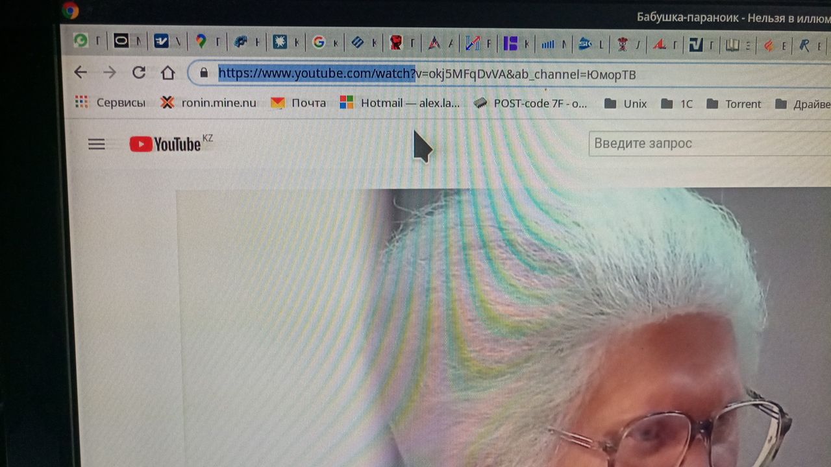Switch to the tab with black rounded-rectangle icon
831x467 pixels.
pyautogui.click(x=121, y=42)
